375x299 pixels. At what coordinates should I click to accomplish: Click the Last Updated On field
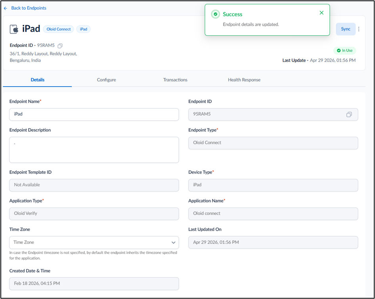[x=273, y=242]
